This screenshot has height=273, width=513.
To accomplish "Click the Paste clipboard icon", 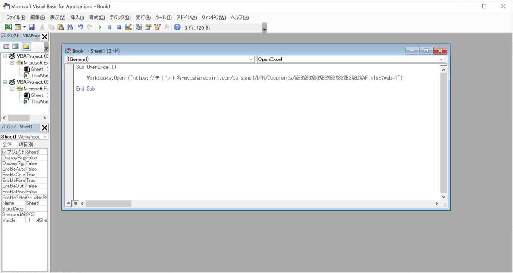I will [x=60, y=27].
